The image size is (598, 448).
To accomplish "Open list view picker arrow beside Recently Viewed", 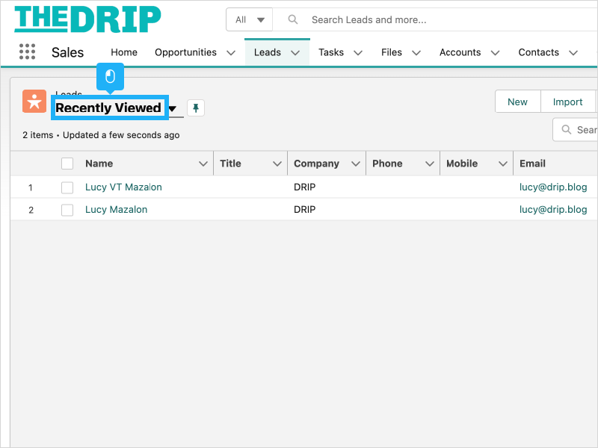I will [173, 108].
